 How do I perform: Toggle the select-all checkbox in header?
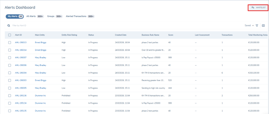[10, 35]
